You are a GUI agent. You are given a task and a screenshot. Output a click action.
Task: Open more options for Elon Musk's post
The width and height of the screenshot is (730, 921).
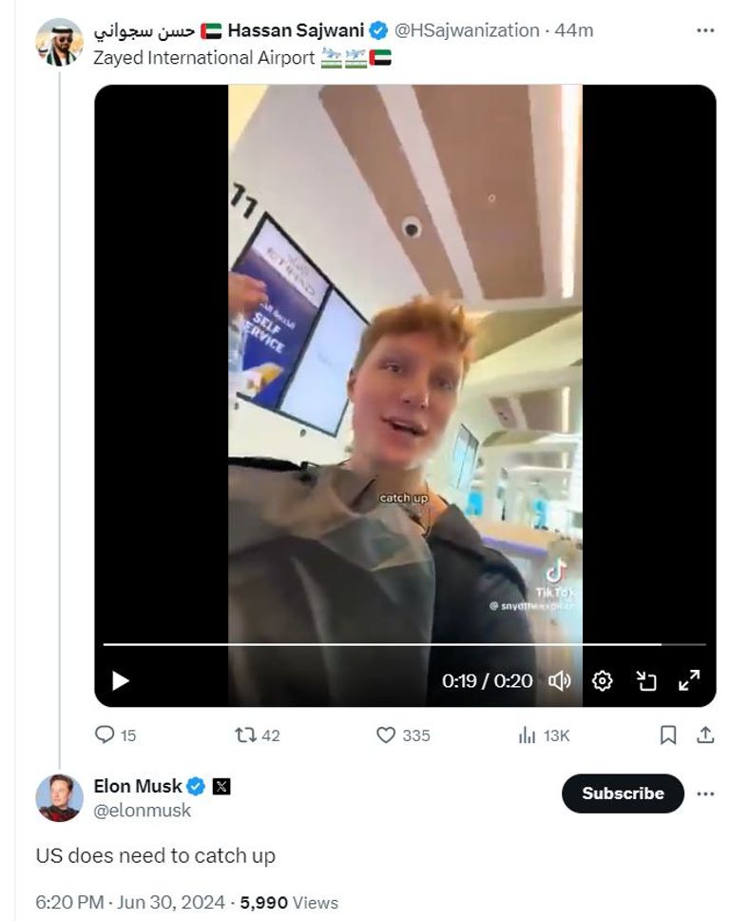tap(704, 794)
